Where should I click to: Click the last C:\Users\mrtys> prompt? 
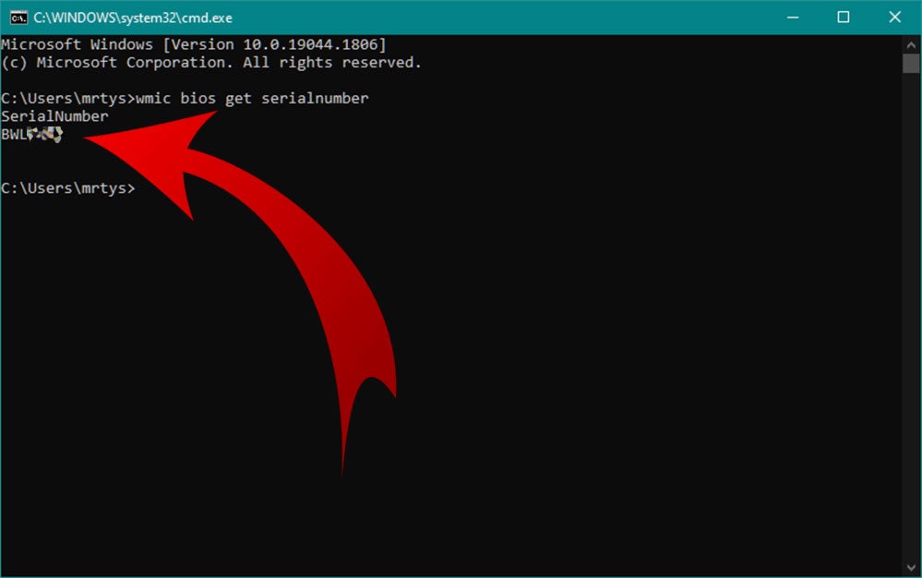[68, 188]
